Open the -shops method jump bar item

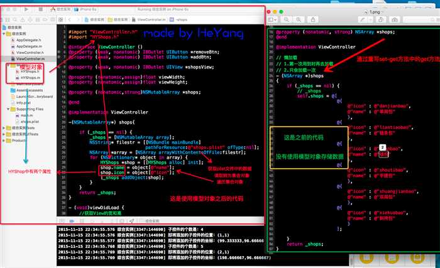179,19
